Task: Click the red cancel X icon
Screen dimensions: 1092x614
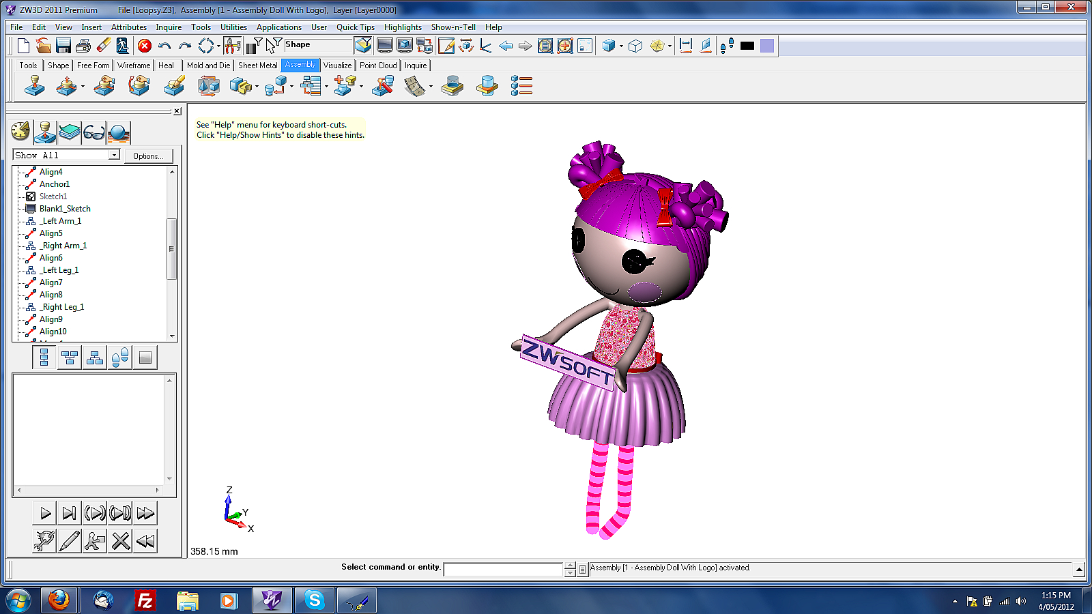Action: tap(145, 46)
